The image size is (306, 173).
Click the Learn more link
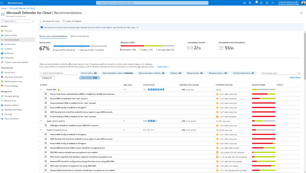(x=163, y=67)
